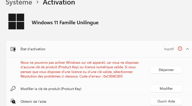192x106 pixels.
Task: Click the Modifier la clé de produit label
Action: click(51, 89)
